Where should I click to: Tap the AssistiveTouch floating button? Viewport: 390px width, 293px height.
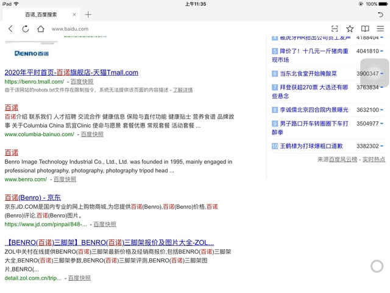coord(374,74)
